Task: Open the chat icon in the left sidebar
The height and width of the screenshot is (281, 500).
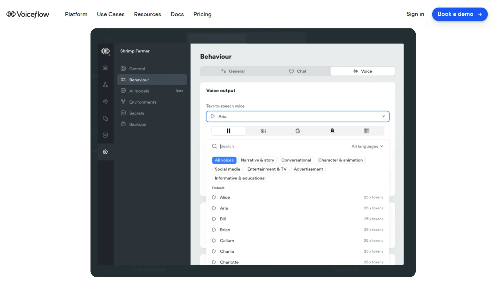Action: [105, 118]
